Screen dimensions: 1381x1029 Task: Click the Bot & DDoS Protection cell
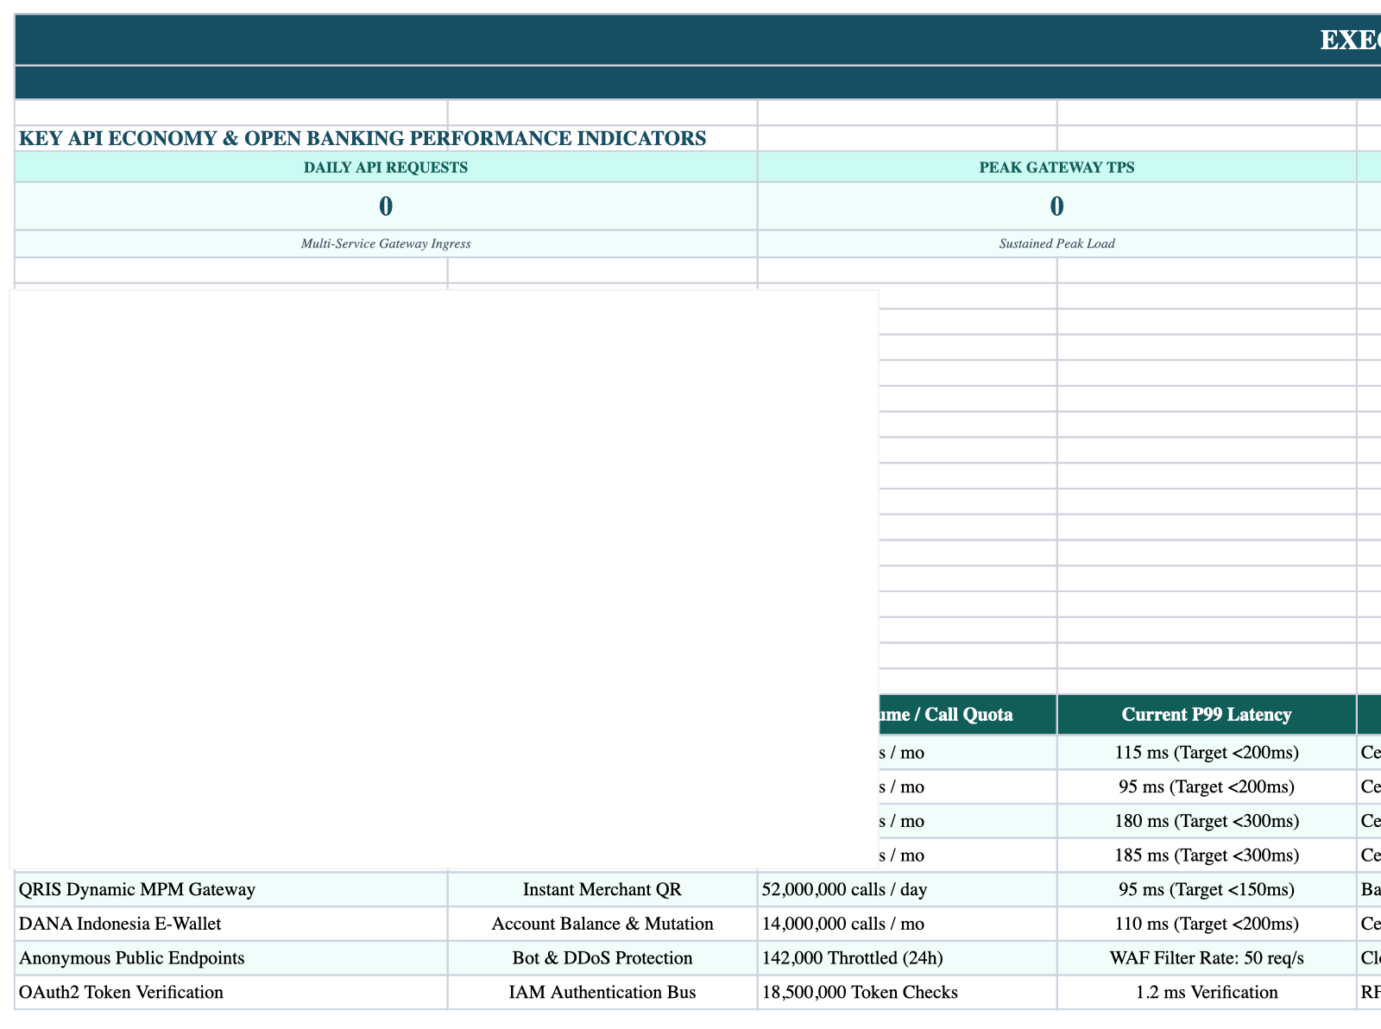coord(602,958)
